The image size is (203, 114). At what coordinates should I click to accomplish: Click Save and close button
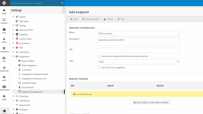pyautogui.click(x=91, y=19)
